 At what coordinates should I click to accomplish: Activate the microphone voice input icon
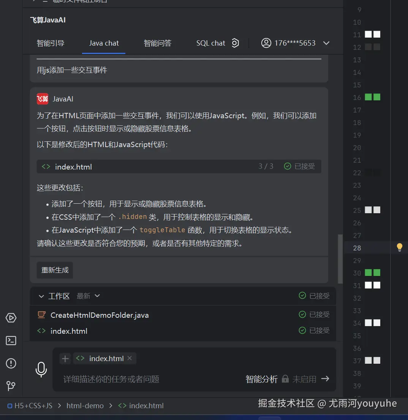point(41,370)
